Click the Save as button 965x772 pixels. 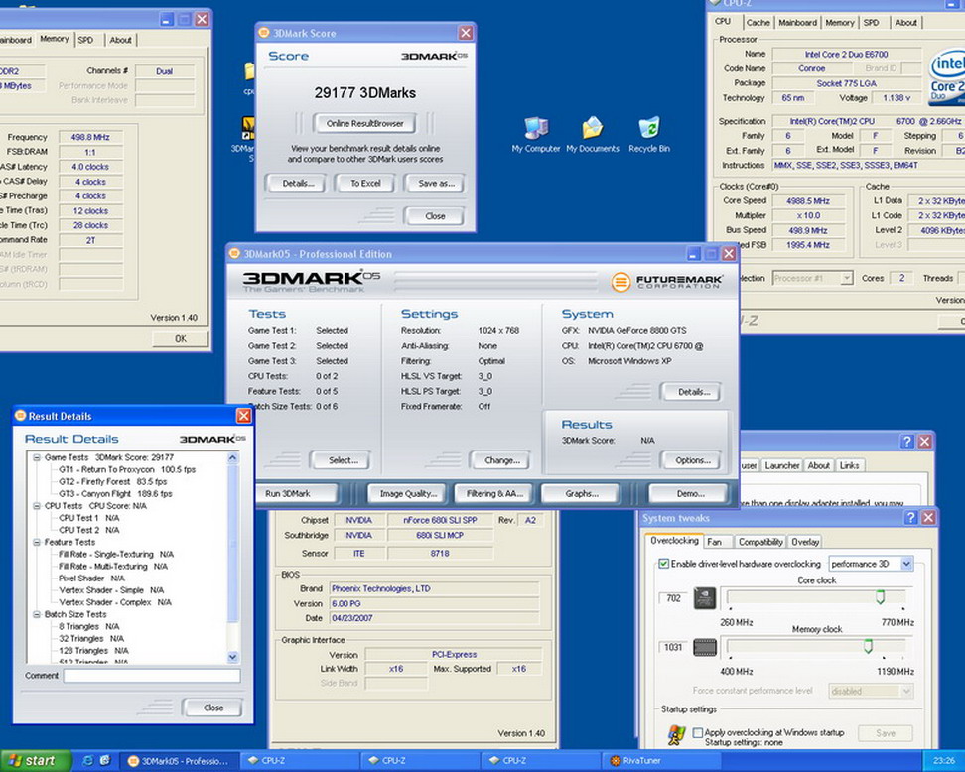pos(435,184)
